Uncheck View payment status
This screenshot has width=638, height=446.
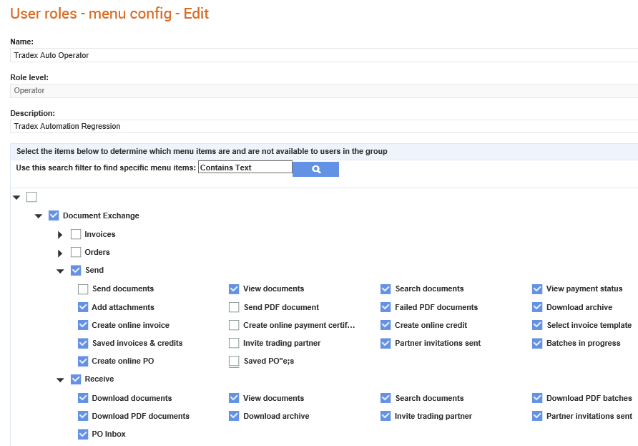[537, 289]
